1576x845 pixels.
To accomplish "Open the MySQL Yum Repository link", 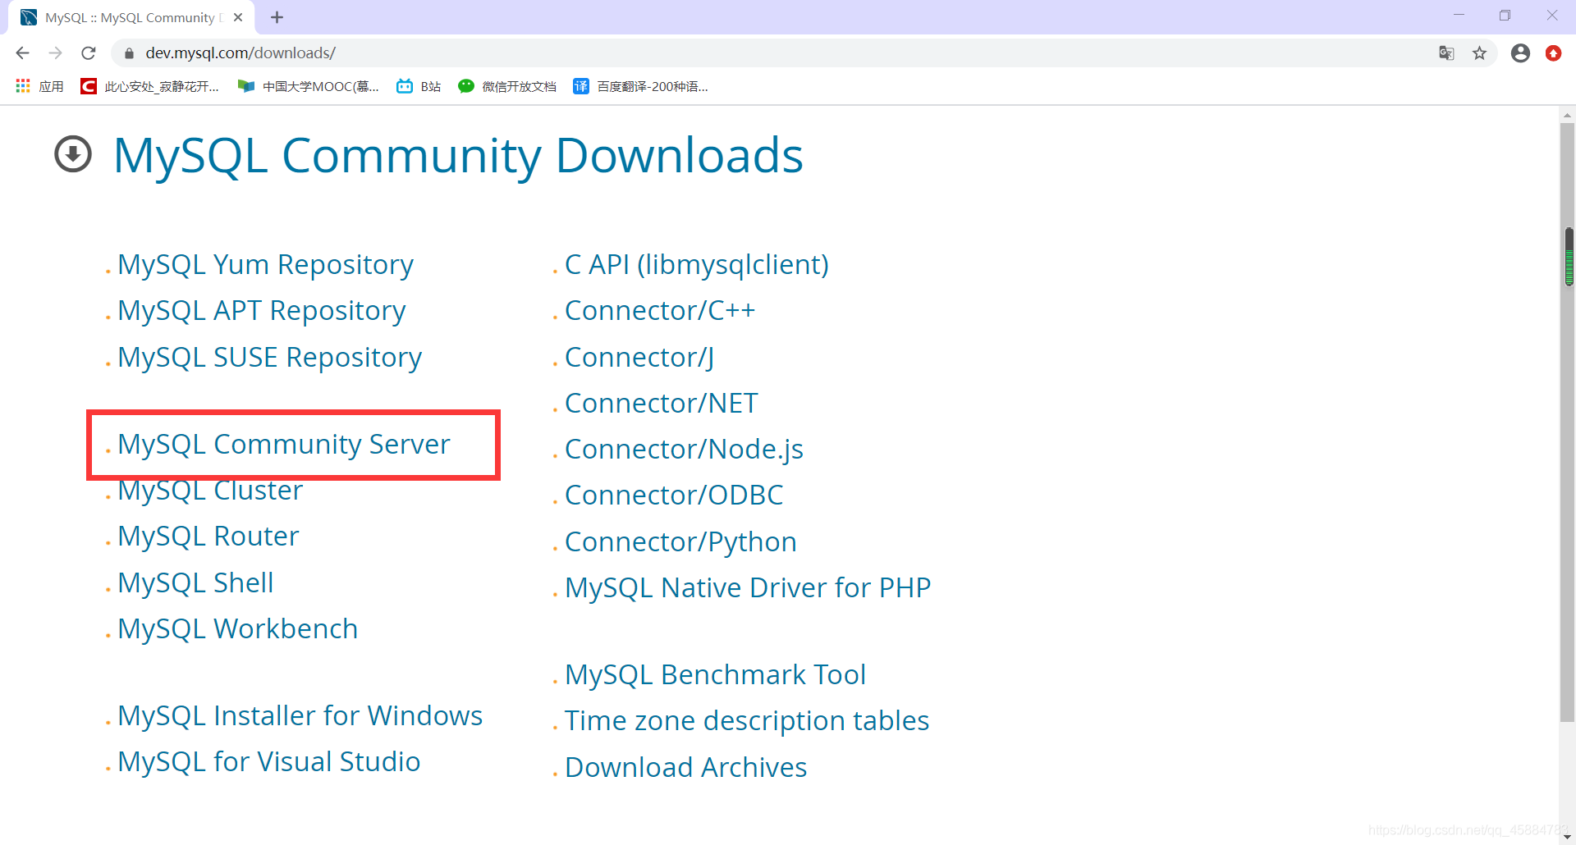I will 265,264.
